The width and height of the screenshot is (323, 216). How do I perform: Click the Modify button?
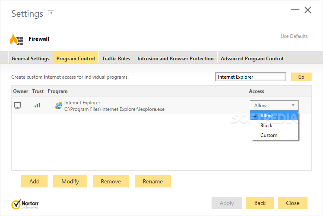(x=70, y=181)
